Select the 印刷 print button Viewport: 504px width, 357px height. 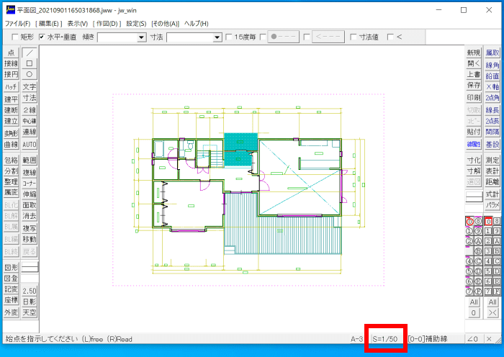474,98
